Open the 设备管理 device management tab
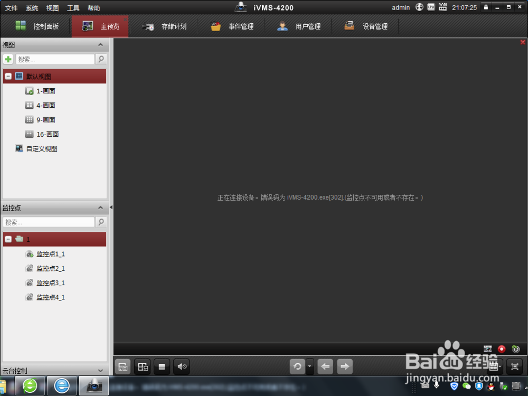The height and width of the screenshot is (396, 528). (366, 26)
